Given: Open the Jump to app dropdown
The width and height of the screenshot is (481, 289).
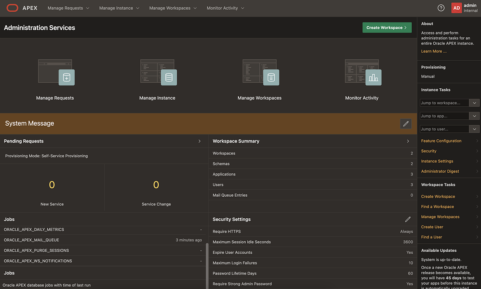Looking at the screenshot, I should pyautogui.click(x=475, y=116).
